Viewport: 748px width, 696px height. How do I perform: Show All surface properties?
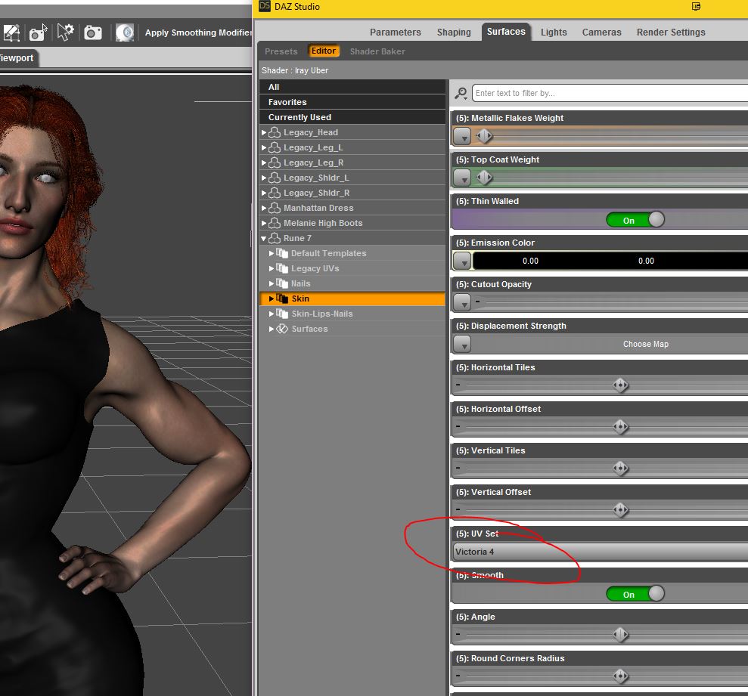tap(352, 87)
